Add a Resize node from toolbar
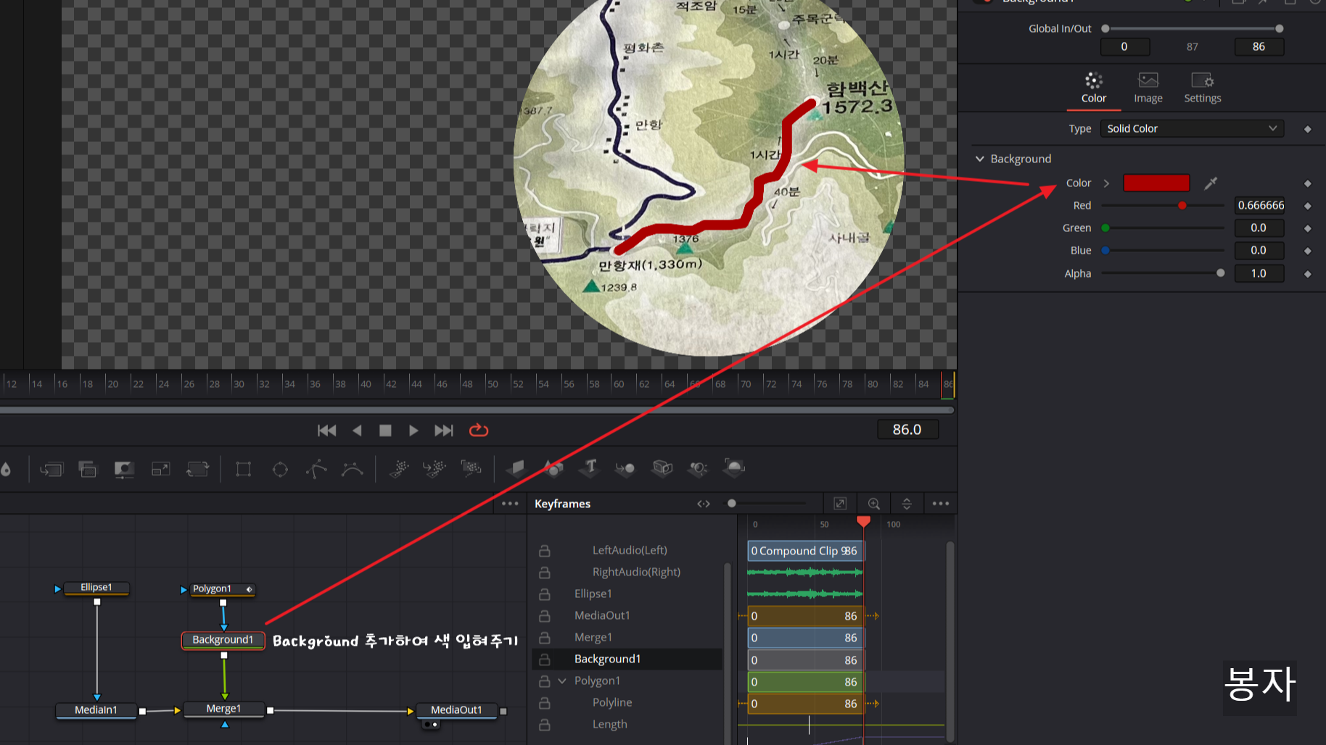1326x745 pixels. (x=160, y=469)
